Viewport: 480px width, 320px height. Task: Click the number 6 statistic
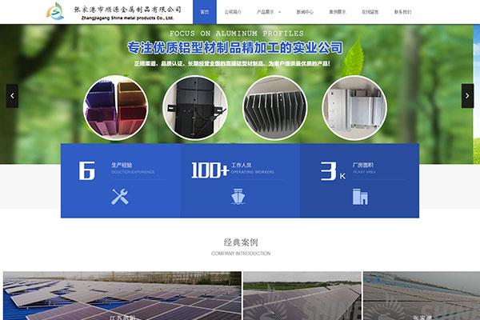coord(87,170)
